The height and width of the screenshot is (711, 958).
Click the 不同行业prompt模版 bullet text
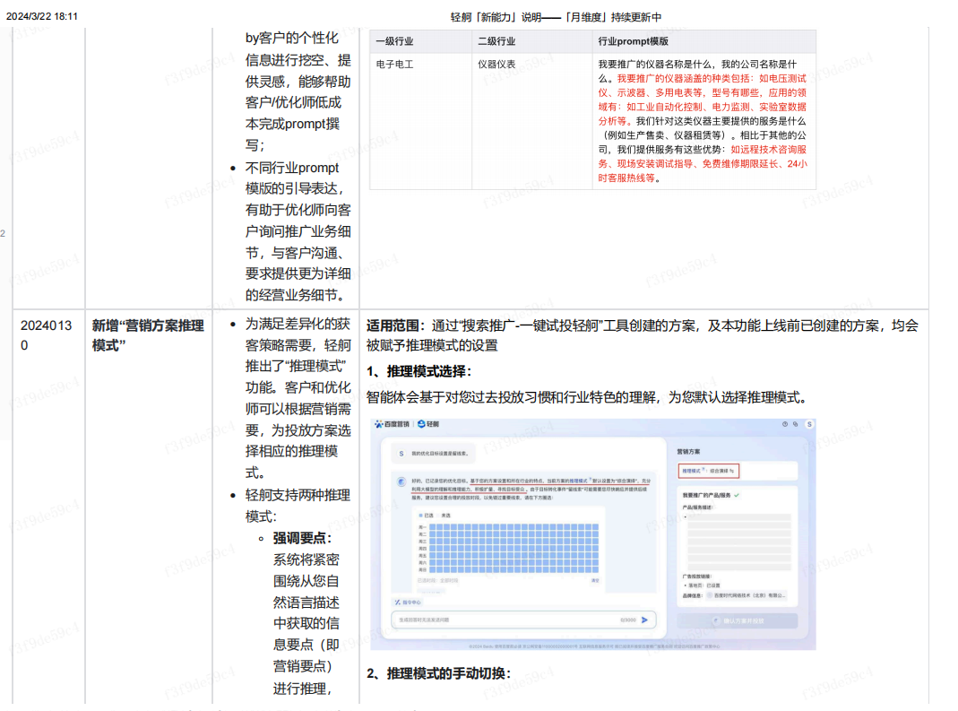point(298,231)
